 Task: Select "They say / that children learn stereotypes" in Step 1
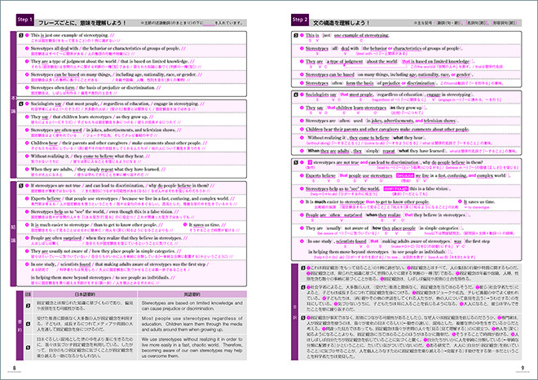click(92, 117)
